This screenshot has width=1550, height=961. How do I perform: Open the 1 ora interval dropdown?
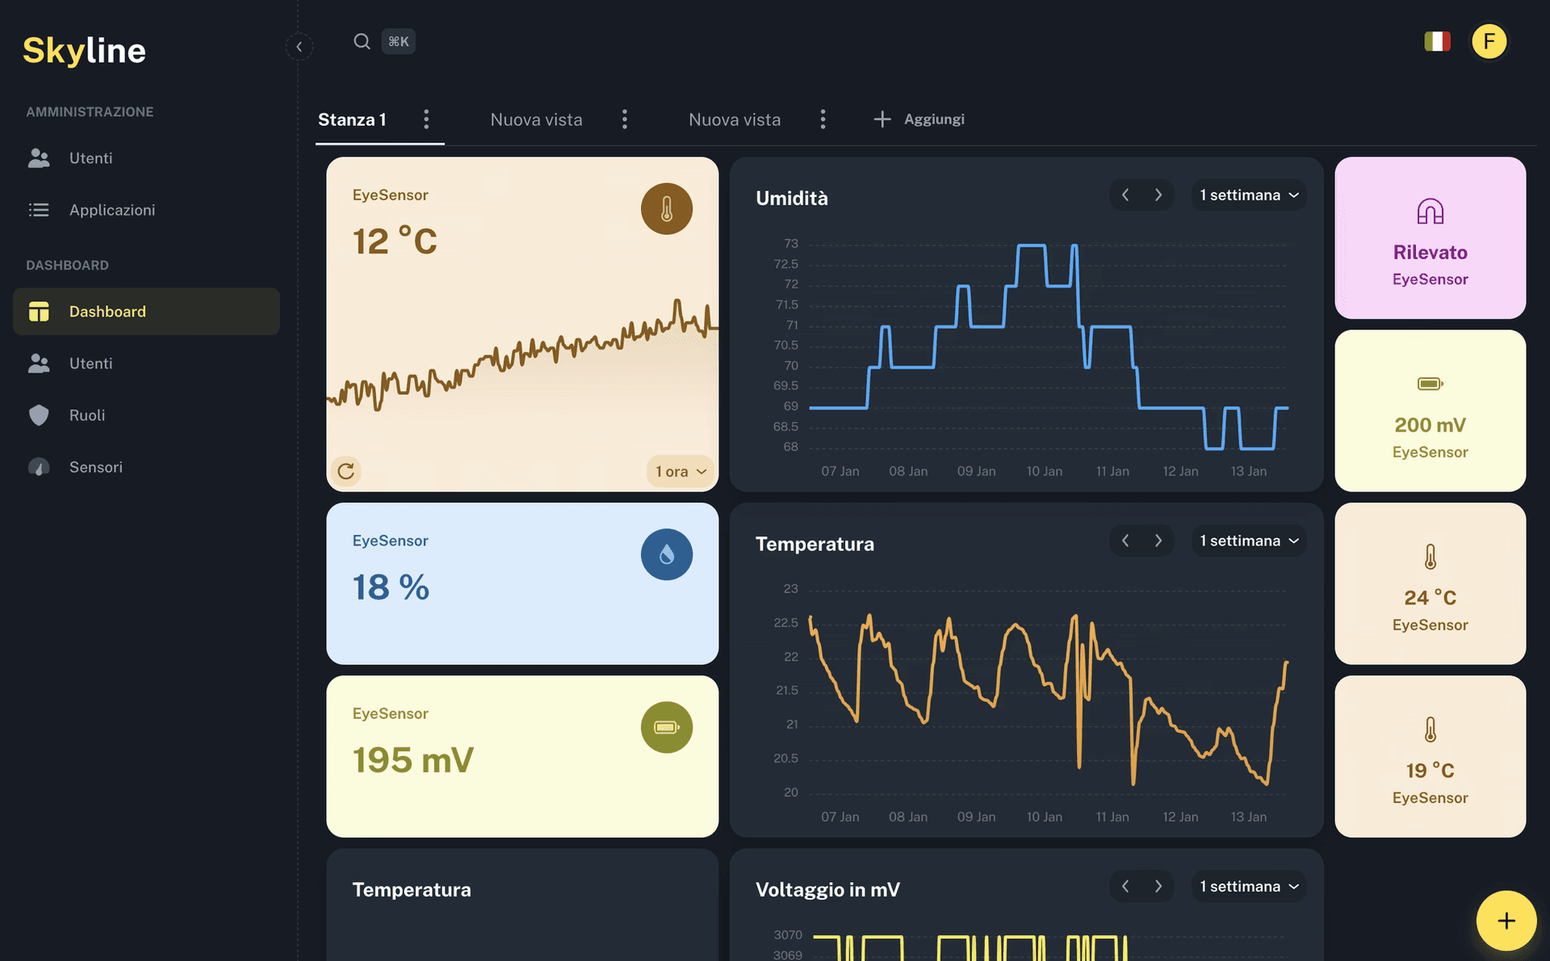tap(680, 471)
